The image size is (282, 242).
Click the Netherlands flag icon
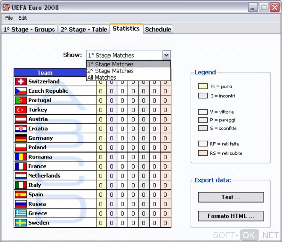coord(21,176)
